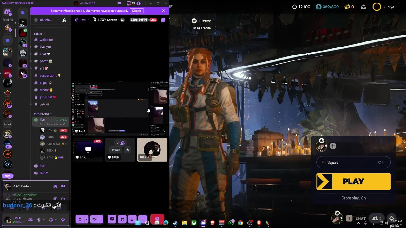Collapse the VOICECHAT category

[x=43, y=114]
